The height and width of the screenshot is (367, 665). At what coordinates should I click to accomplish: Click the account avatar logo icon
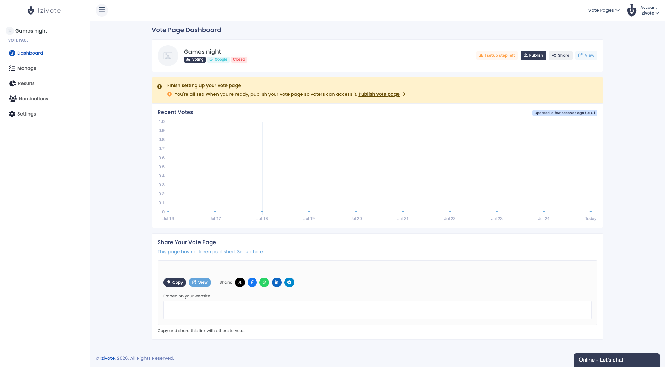[x=632, y=10]
